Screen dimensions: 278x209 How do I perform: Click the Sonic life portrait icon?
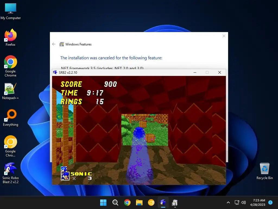65,176
